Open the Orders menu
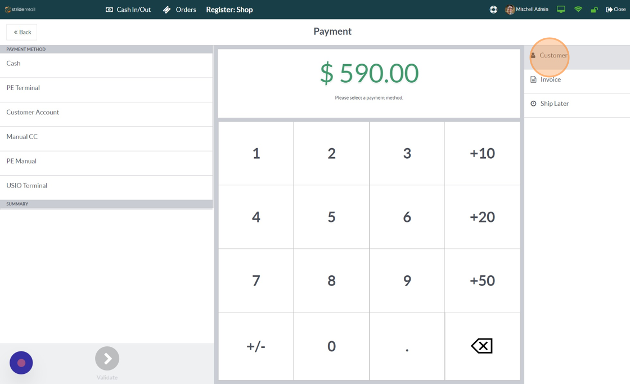 (179, 10)
